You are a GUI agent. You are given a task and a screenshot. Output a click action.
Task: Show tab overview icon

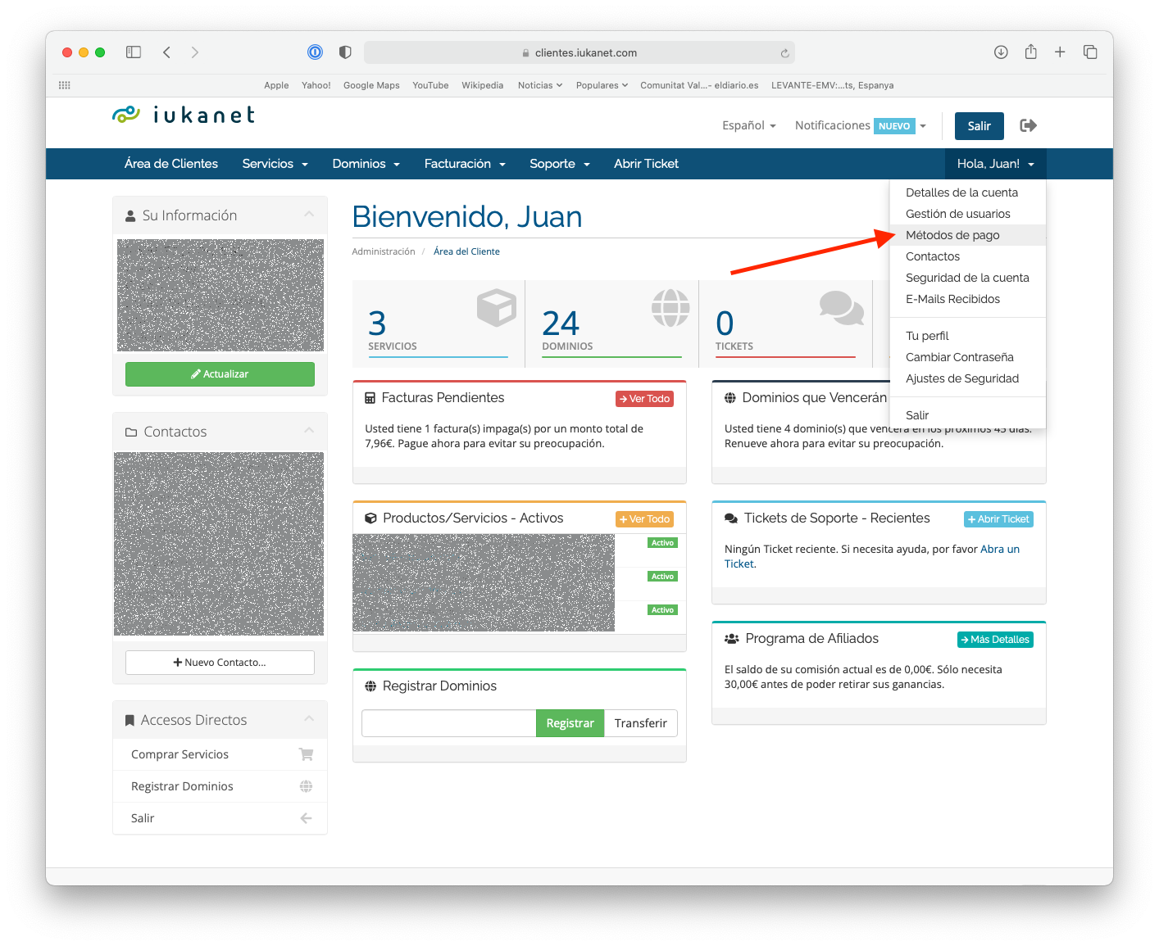tap(1090, 52)
